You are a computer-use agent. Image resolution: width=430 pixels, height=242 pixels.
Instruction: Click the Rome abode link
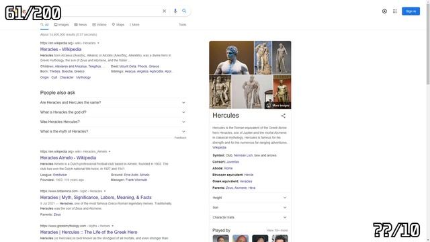[x=228, y=168]
